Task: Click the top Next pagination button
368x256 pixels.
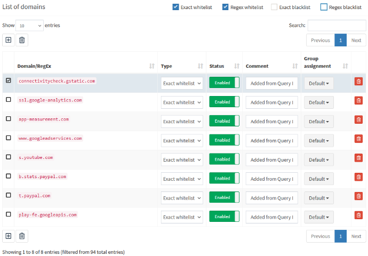Action: [x=356, y=40]
